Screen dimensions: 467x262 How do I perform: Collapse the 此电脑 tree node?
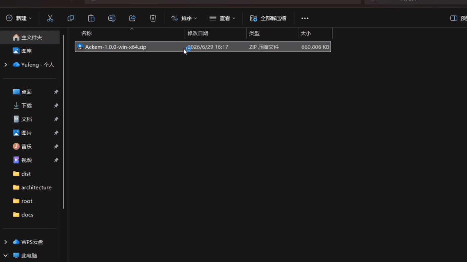tap(5, 255)
